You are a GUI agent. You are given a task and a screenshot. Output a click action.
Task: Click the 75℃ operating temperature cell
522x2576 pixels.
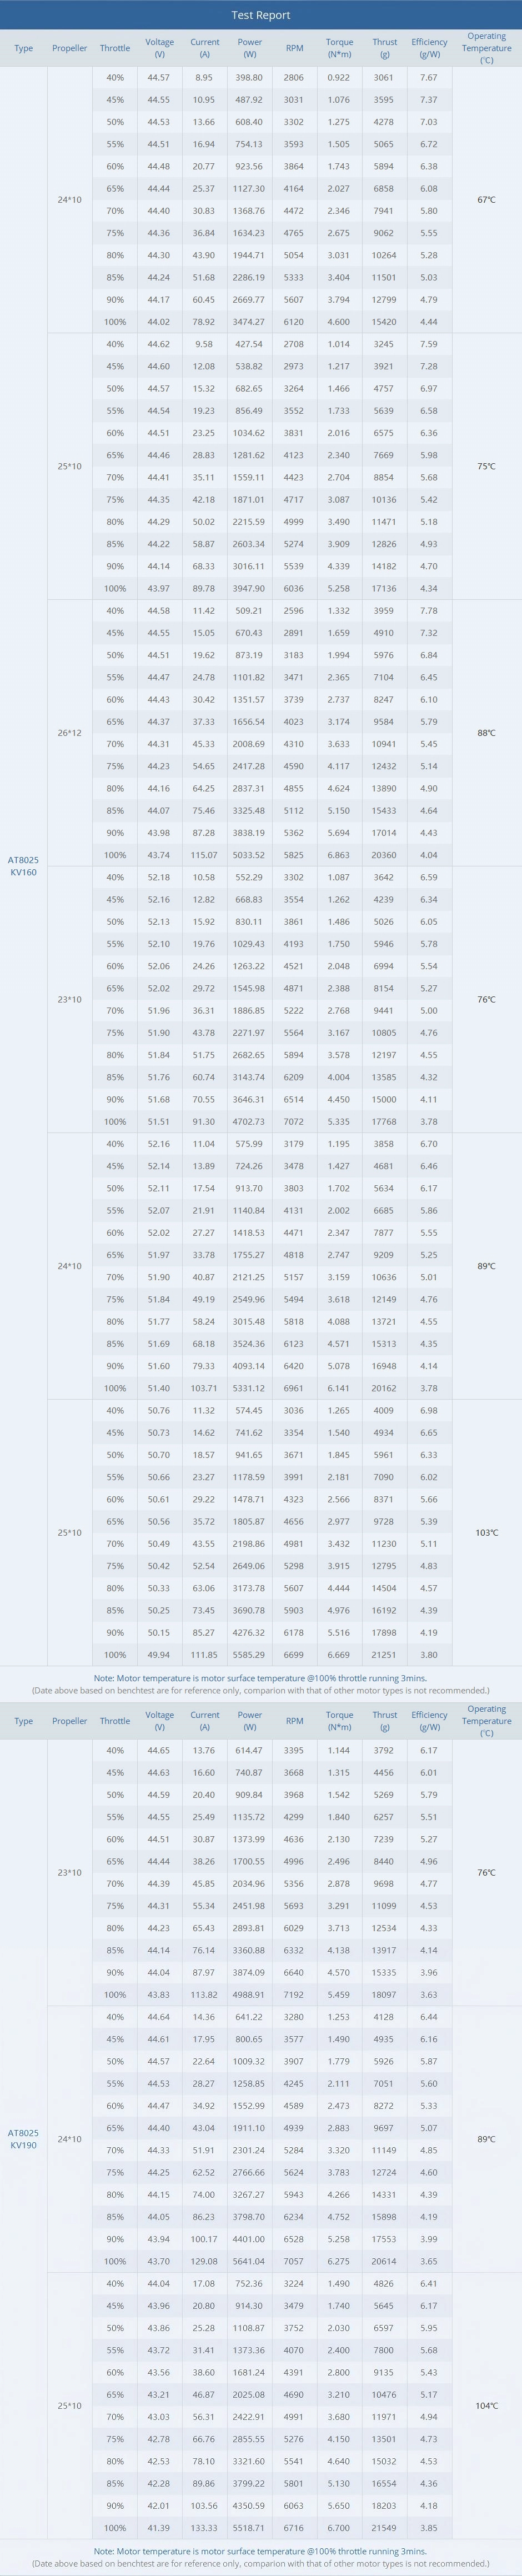point(486,466)
